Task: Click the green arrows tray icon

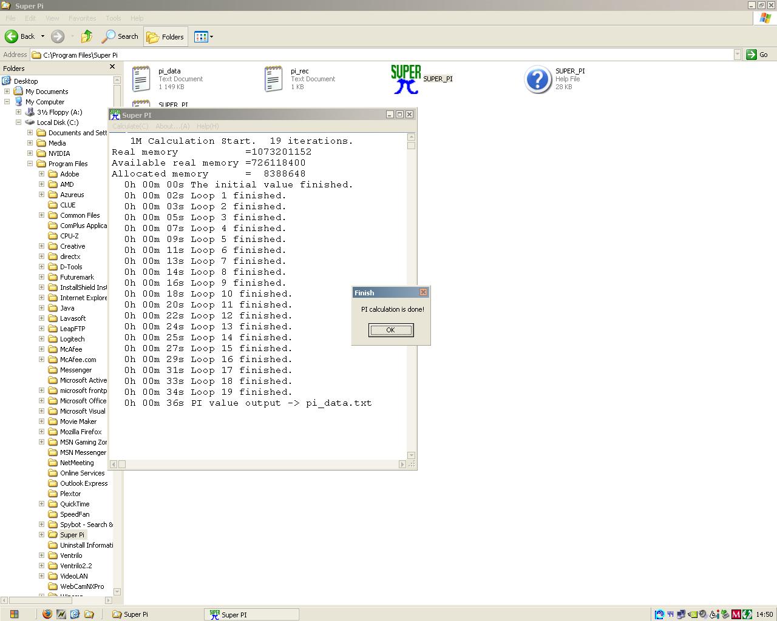Action: click(747, 614)
